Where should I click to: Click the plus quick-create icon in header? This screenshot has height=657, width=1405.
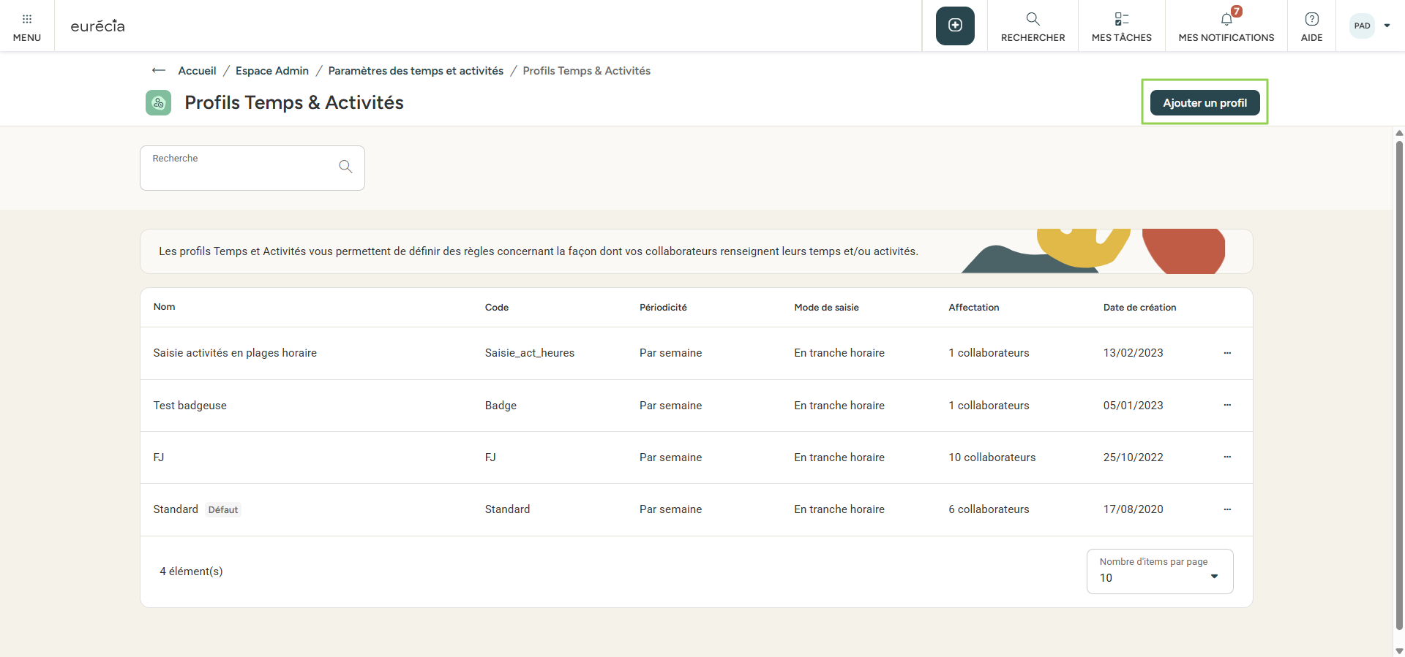coord(955,26)
